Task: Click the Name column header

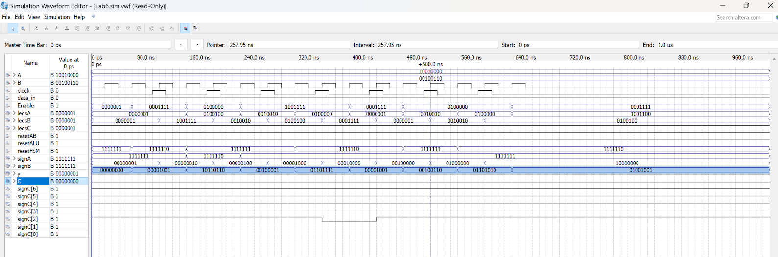Action: 30,63
